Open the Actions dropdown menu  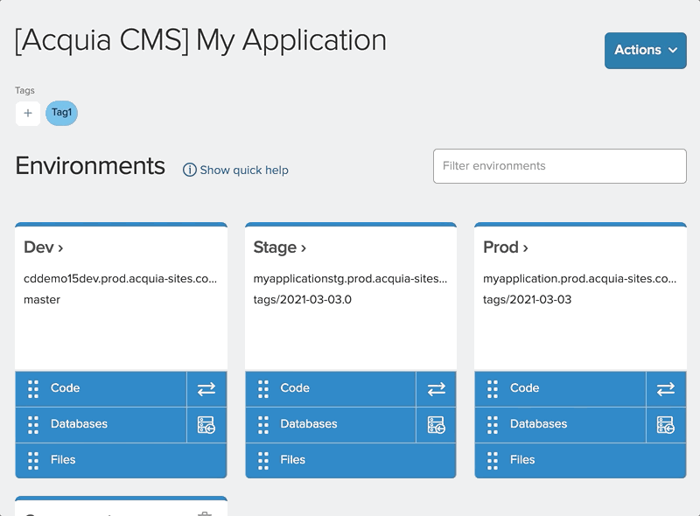tap(645, 50)
